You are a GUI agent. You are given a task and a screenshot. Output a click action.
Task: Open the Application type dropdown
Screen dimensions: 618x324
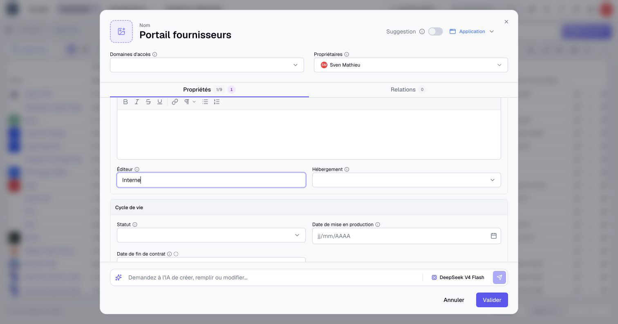(472, 31)
